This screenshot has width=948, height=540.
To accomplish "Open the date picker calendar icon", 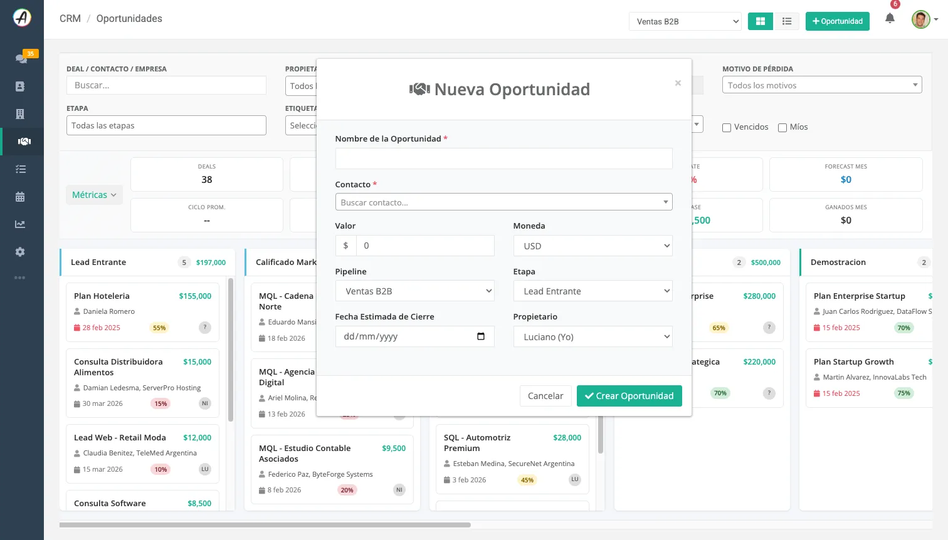I will tap(481, 336).
